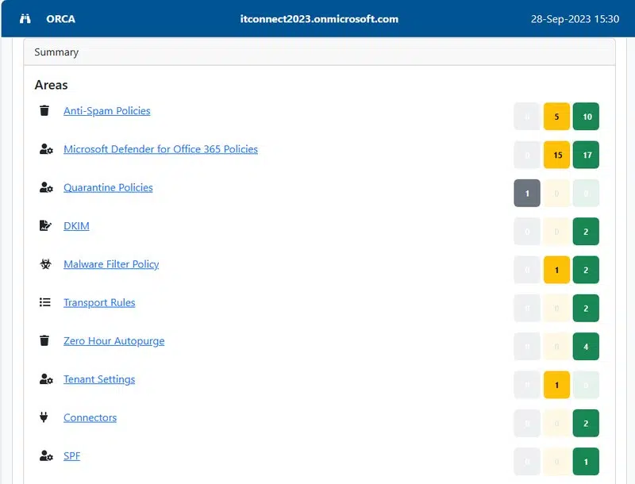Image resolution: width=635 pixels, height=484 pixels.
Task: Open the Transport Rules details
Action: pyautogui.click(x=98, y=302)
